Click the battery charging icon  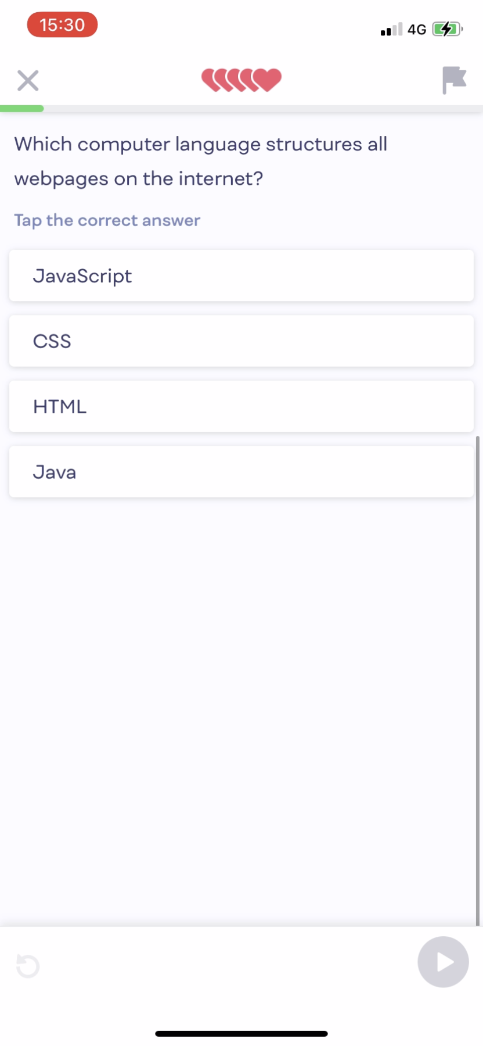pyautogui.click(x=446, y=29)
